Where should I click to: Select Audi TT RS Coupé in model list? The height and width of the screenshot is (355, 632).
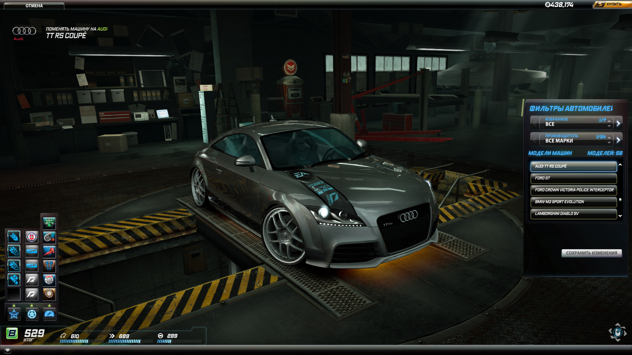pos(573,166)
